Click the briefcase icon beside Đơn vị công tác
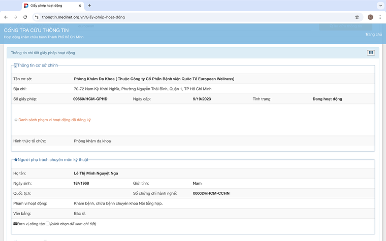This screenshot has width=386, height=241. pos(15,224)
